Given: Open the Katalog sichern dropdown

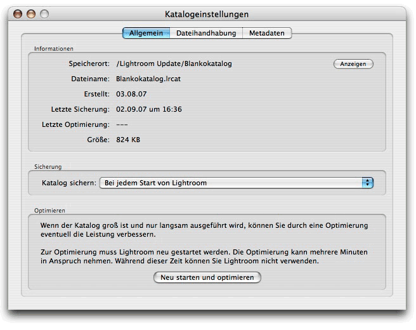Looking at the screenshot, I should (x=237, y=183).
